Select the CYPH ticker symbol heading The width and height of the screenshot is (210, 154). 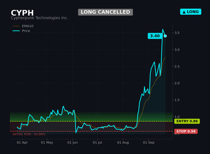(22, 13)
